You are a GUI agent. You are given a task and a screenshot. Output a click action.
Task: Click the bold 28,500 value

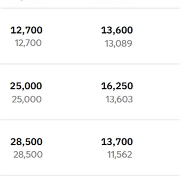coord(26,142)
